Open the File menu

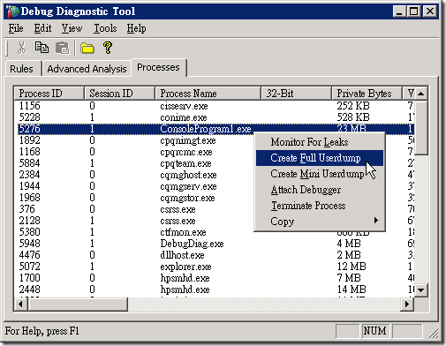16,28
